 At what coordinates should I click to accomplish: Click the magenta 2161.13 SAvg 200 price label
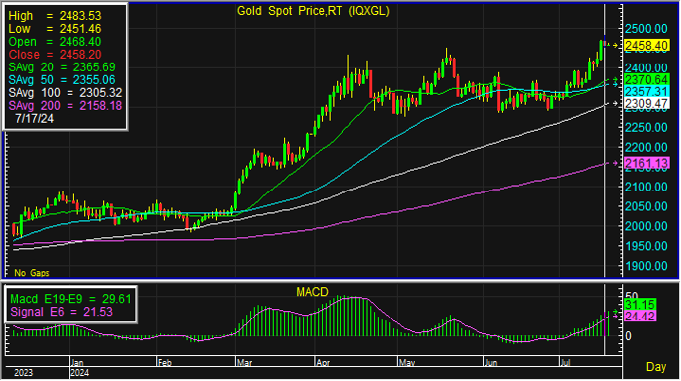tap(646, 163)
